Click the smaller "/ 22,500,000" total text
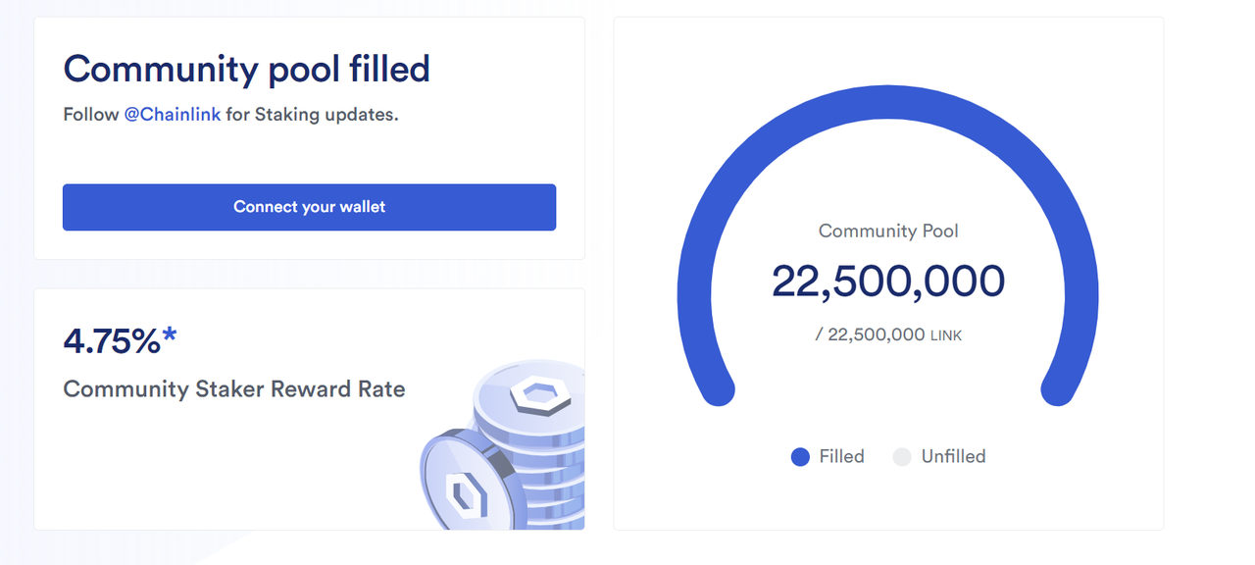The height and width of the screenshot is (565, 1255). pos(870,334)
